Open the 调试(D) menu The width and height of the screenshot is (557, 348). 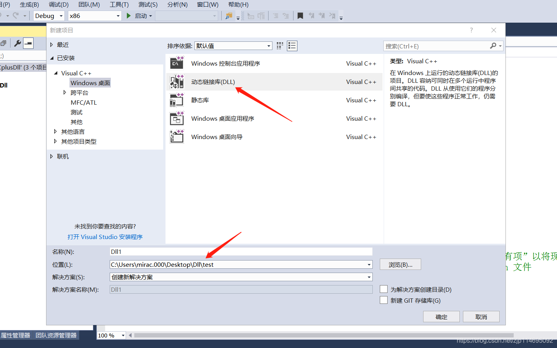(x=59, y=5)
